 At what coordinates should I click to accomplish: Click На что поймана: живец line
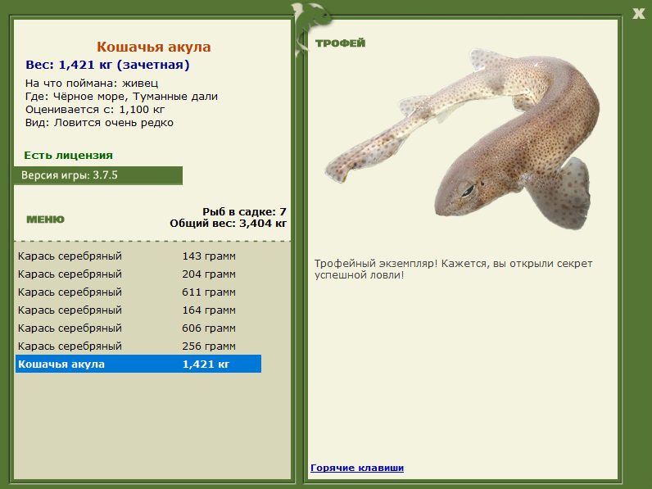[x=92, y=84]
